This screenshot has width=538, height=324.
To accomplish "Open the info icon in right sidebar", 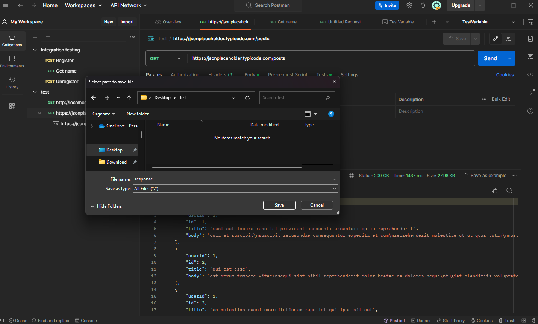I will 530,111.
